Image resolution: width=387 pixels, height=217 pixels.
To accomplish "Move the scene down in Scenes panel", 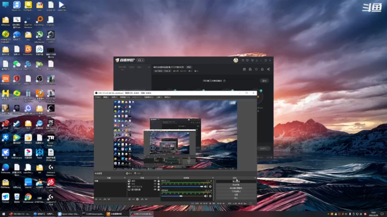I will (108, 199).
